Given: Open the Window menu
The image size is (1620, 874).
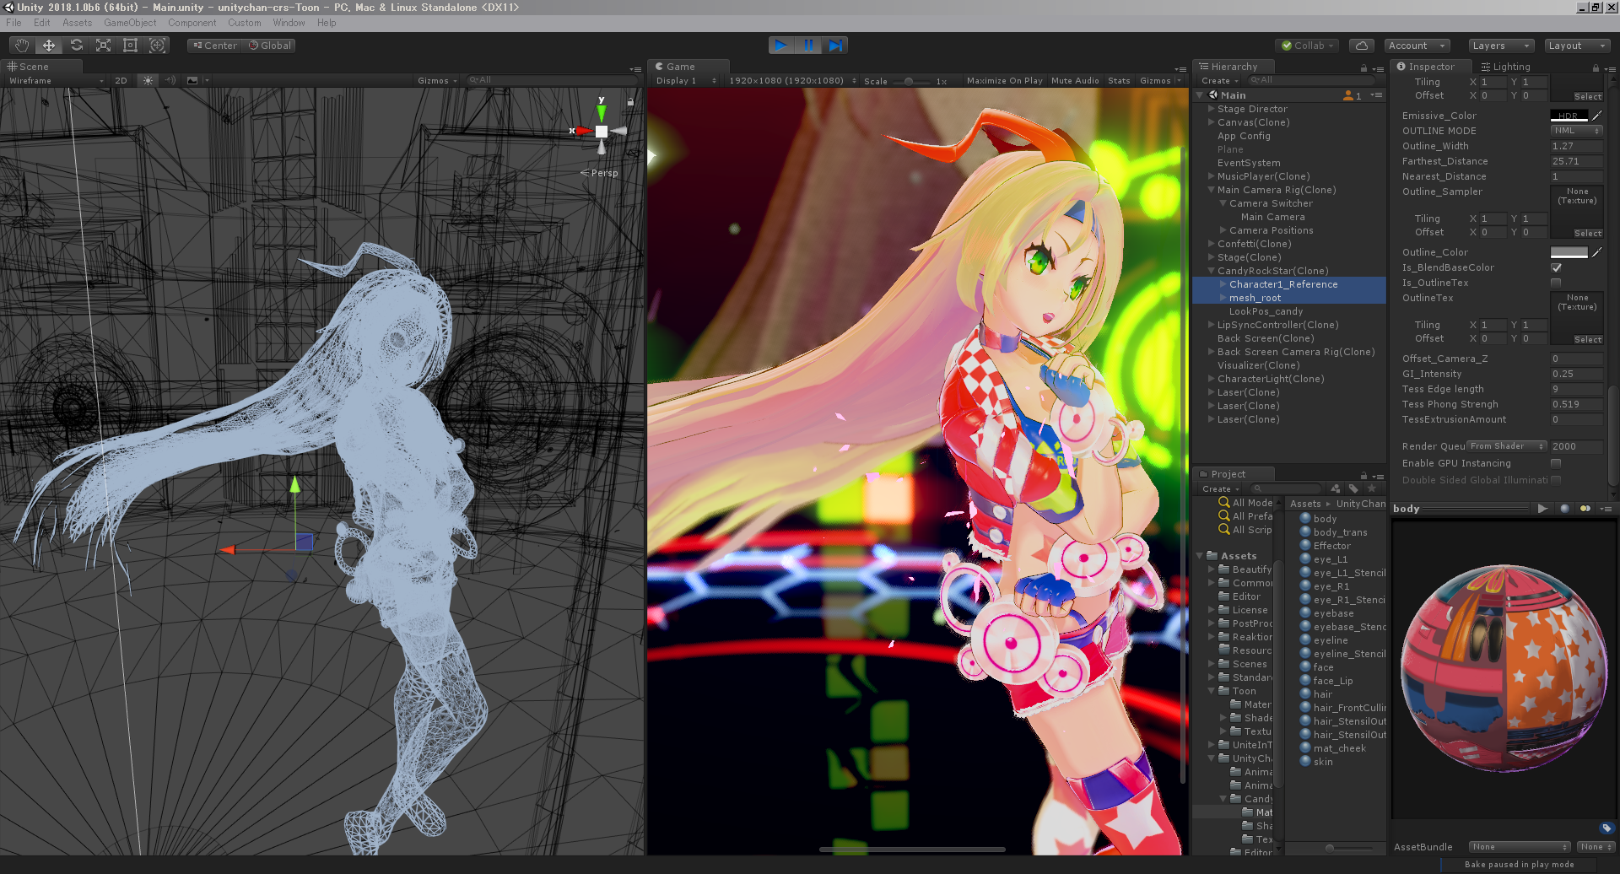Looking at the screenshot, I should (289, 23).
